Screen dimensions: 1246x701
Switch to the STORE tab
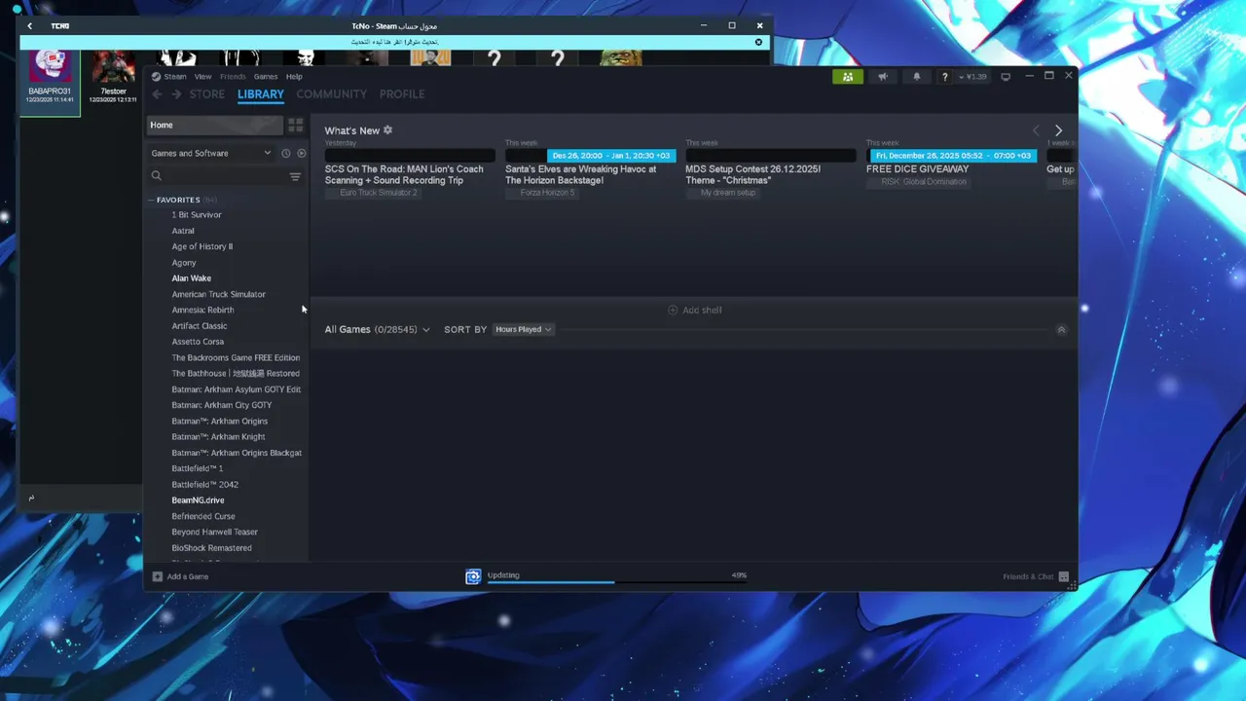[x=206, y=94]
